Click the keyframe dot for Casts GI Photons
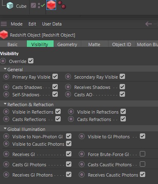This screenshot has width=158, height=184. click(6, 164)
